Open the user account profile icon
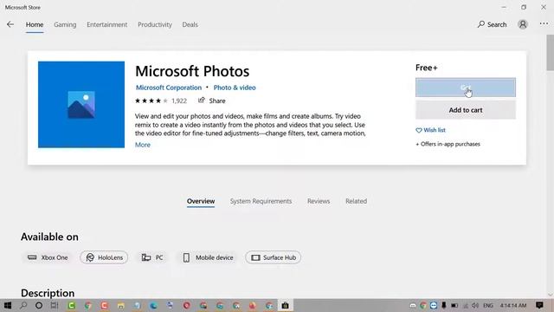The width and height of the screenshot is (554, 312). pos(523,24)
